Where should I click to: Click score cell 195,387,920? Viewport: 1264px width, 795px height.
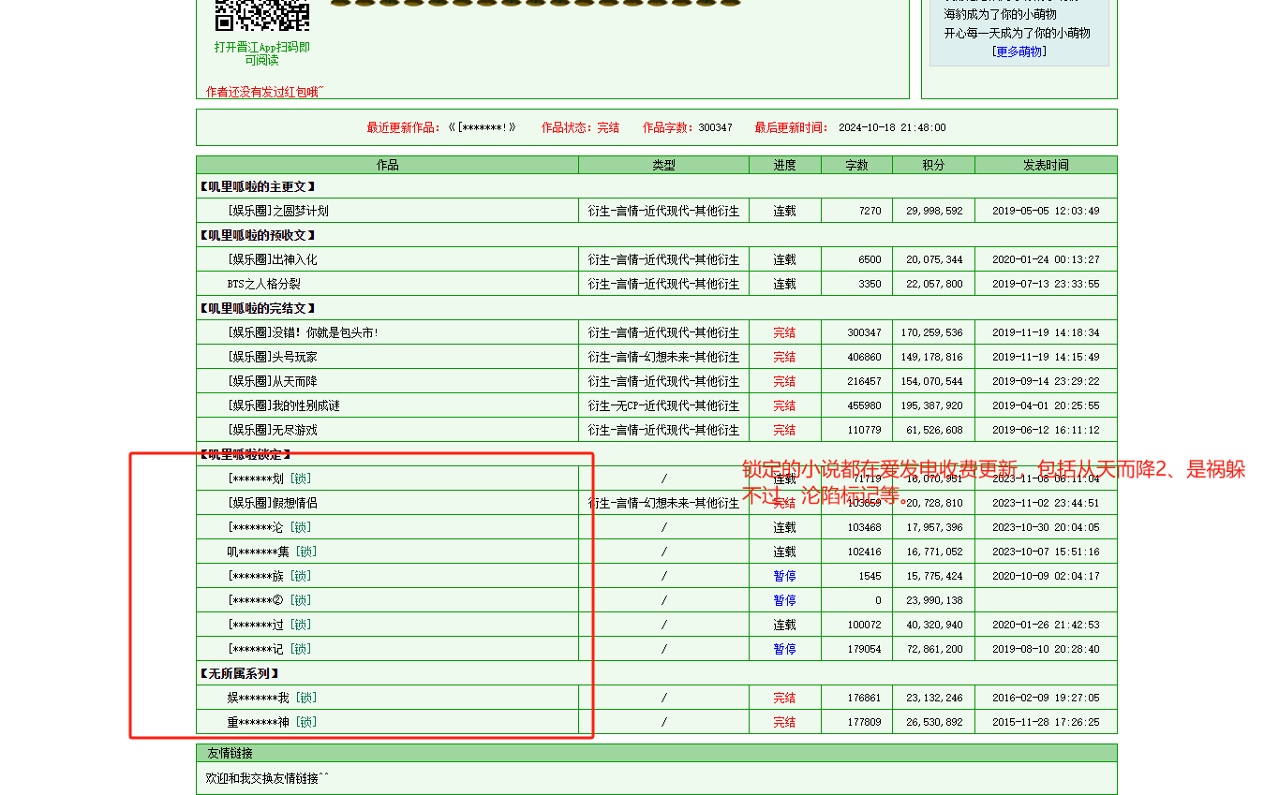[x=931, y=405]
